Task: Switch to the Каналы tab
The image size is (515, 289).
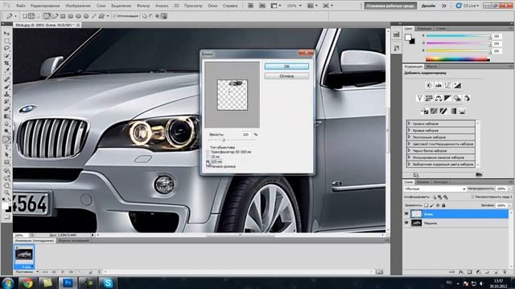Action: pyautogui.click(x=423, y=182)
